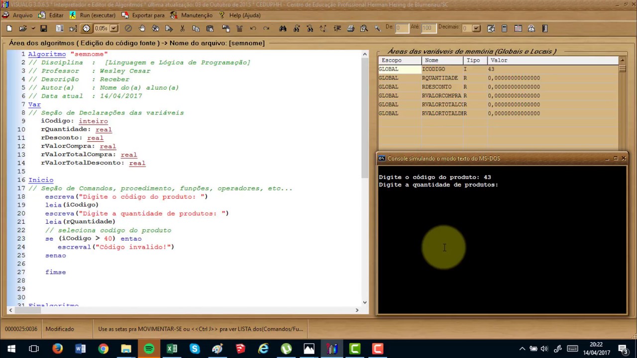Screen dimensions: 637x358
Task: Toggle the timer execution clock button
Action: (87, 28)
